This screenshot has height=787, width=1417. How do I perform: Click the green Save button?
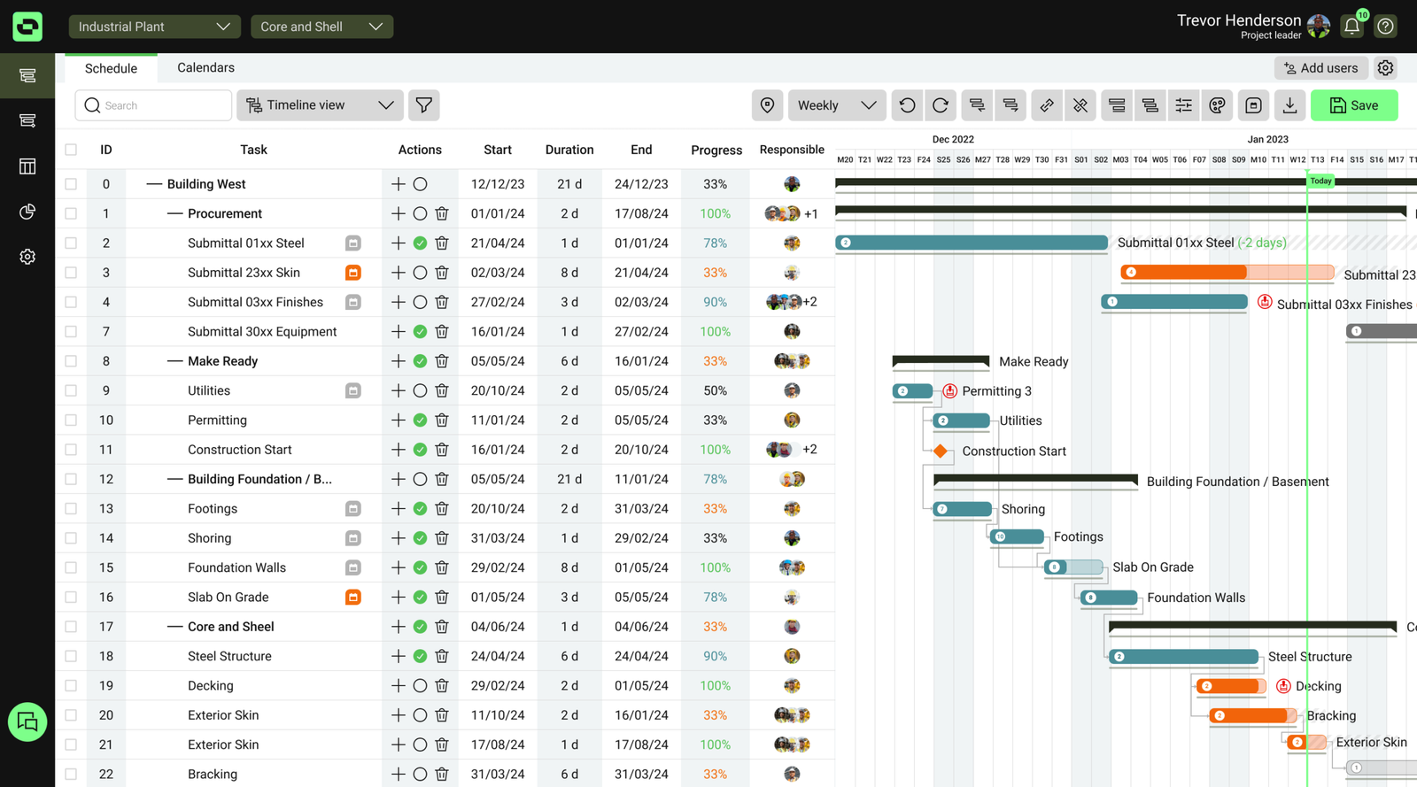pos(1354,105)
